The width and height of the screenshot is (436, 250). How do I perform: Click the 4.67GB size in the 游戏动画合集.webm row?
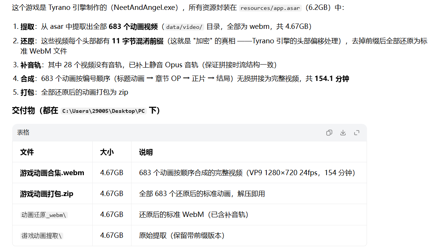(112, 172)
